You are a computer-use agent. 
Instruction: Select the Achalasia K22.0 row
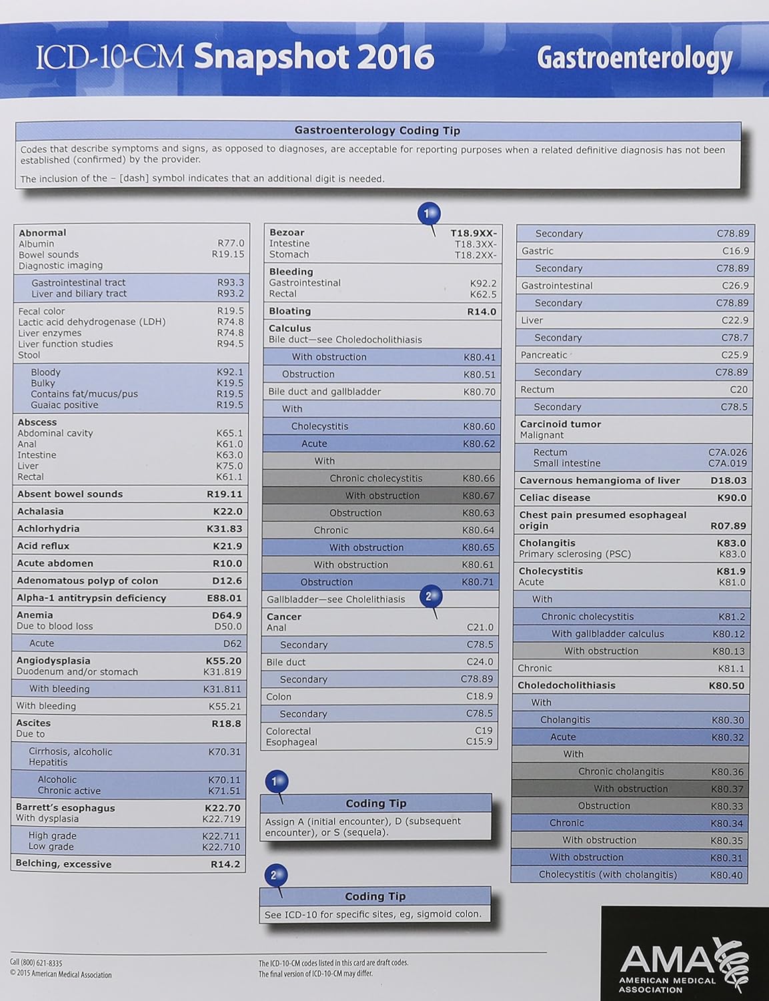127,511
